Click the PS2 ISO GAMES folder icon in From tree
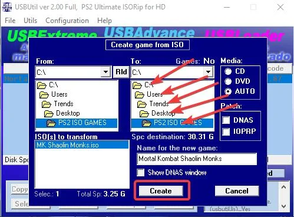The width and height of the screenshot is (294, 217). [51, 123]
